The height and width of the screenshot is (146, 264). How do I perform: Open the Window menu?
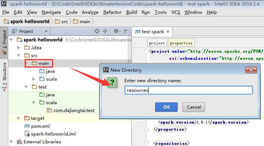point(193,12)
